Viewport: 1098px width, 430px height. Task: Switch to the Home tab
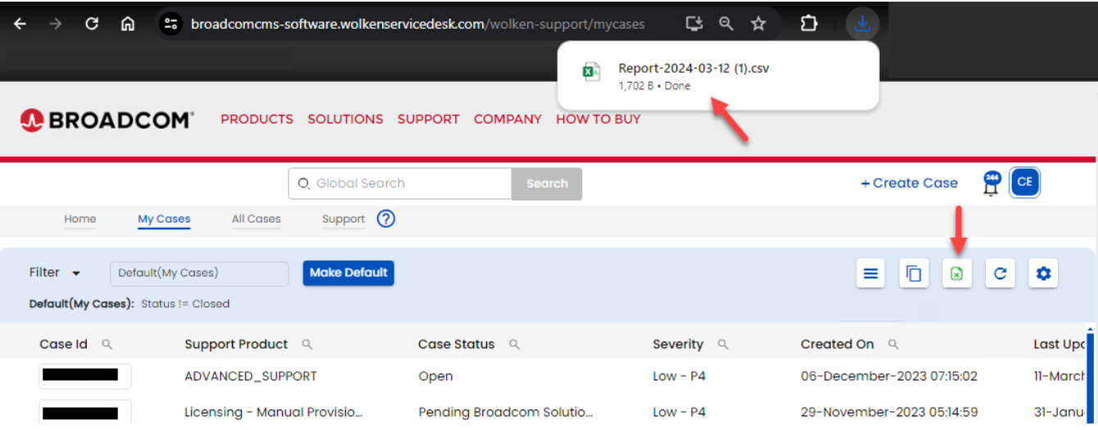click(80, 219)
